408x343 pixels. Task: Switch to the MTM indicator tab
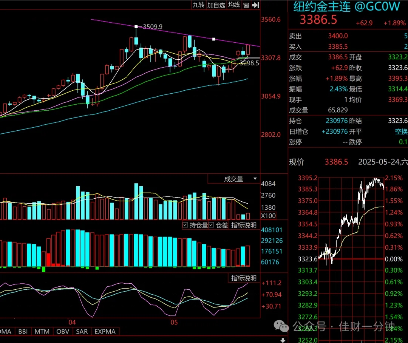point(42,331)
